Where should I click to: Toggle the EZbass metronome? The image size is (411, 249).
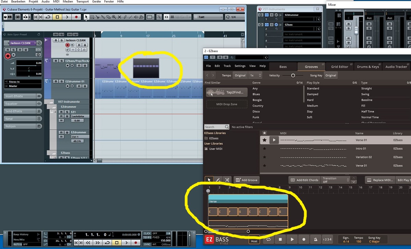pos(315,239)
